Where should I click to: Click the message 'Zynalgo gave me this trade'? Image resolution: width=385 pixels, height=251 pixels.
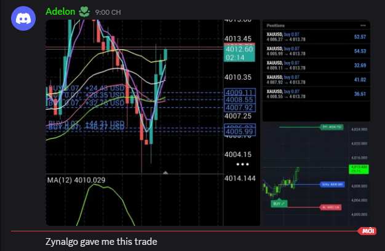pyautogui.click(x=101, y=242)
